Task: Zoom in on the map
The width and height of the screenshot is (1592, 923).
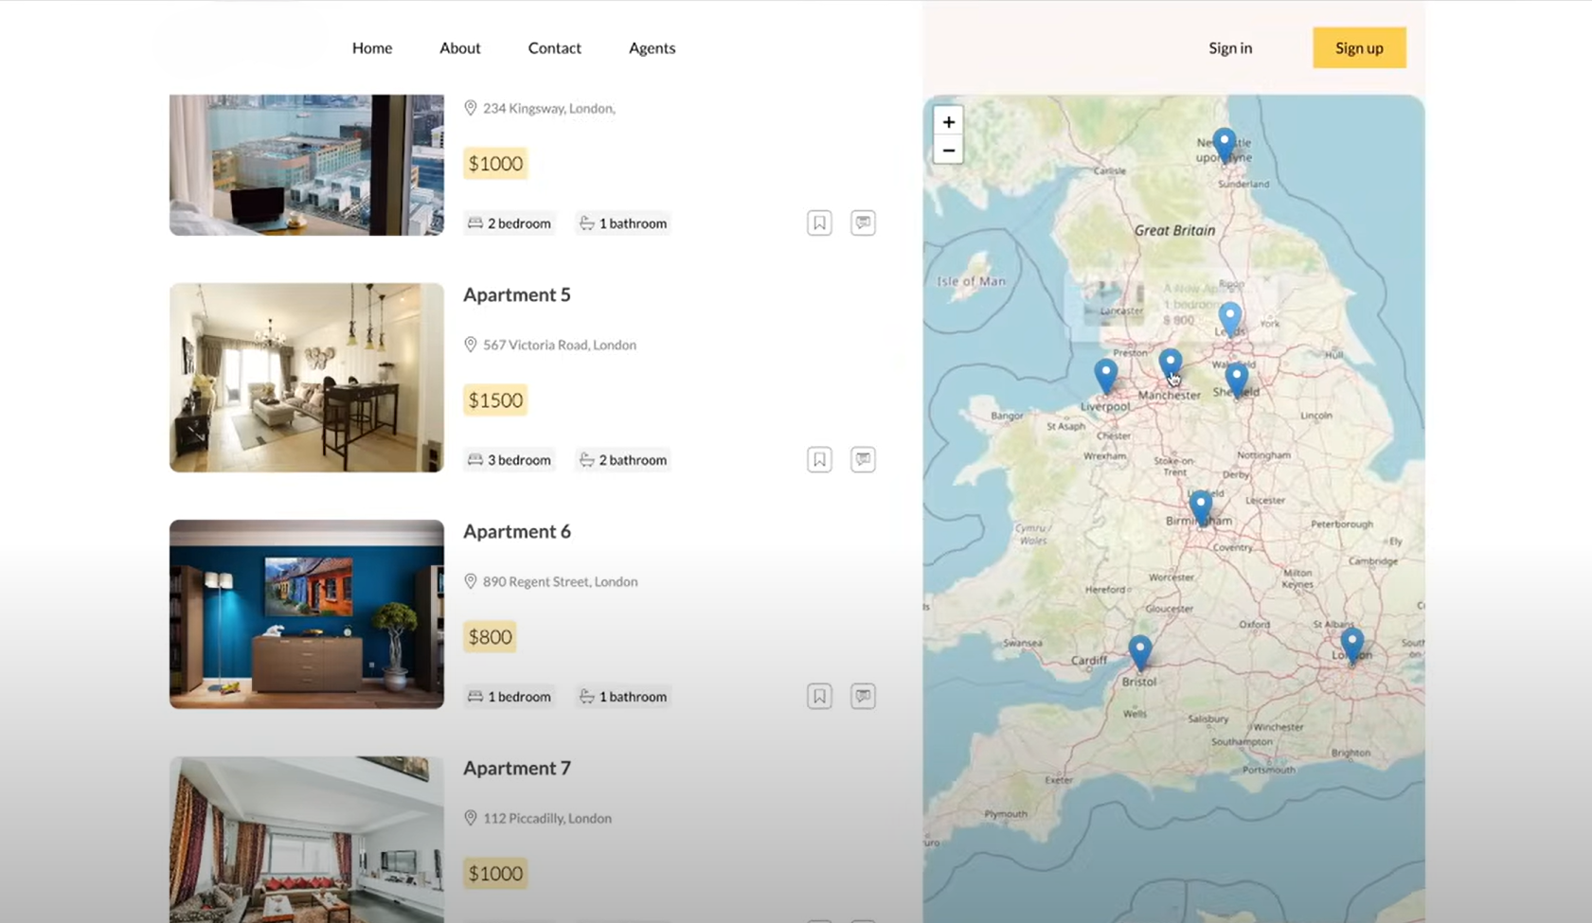Action: pos(948,121)
